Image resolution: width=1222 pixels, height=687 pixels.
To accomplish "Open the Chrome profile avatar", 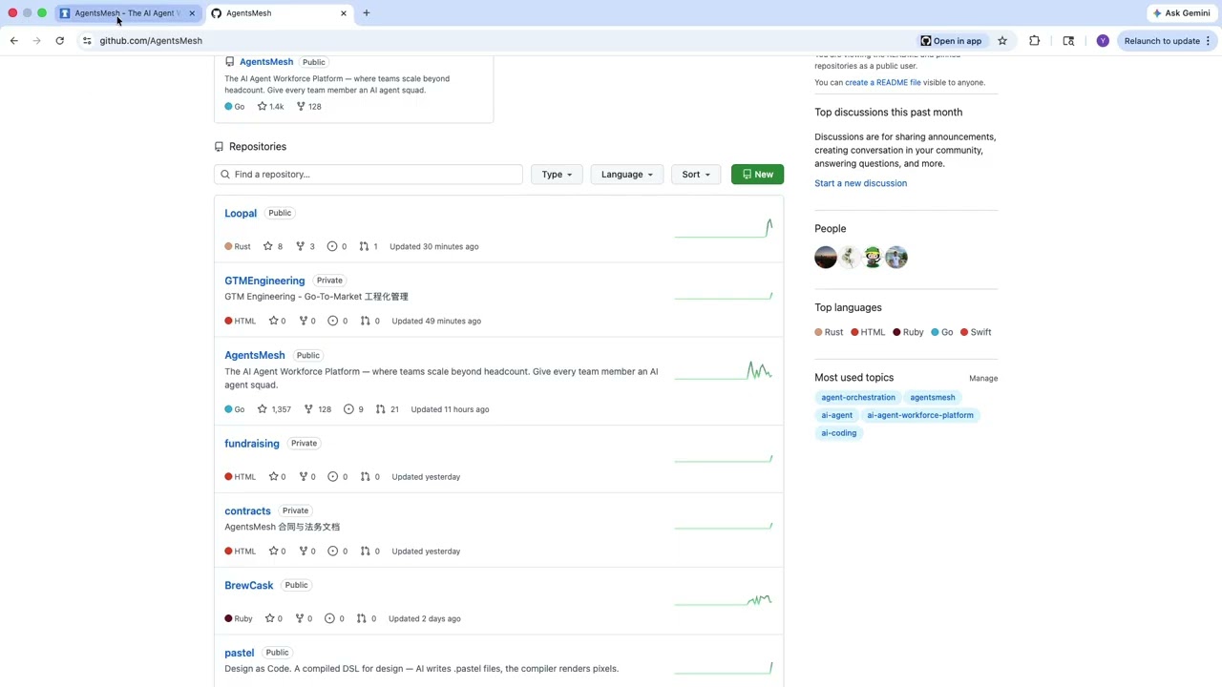I will tap(1103, 41).
